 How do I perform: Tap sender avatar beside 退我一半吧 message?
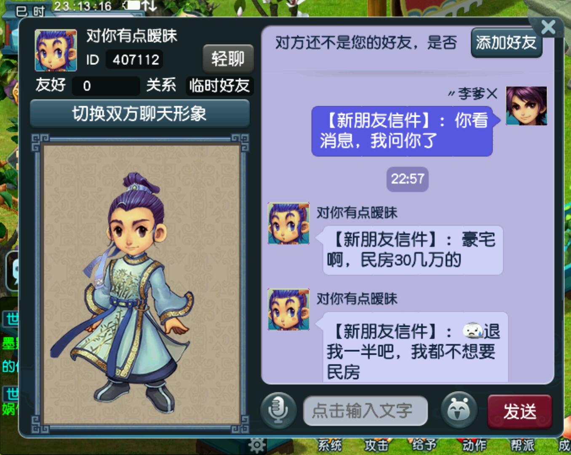289,309
